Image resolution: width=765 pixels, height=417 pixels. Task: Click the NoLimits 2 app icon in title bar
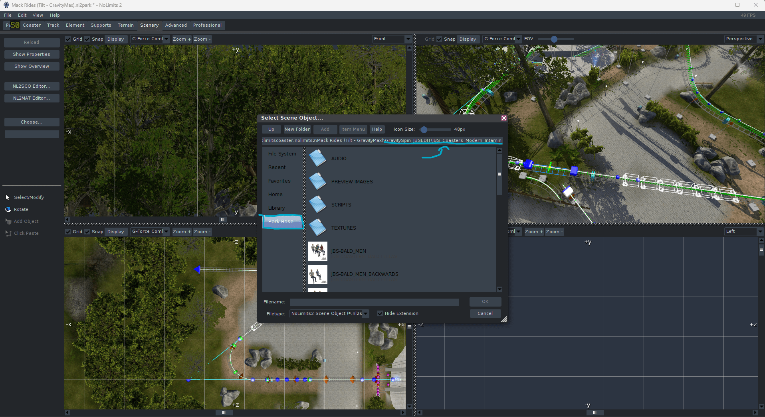pos(6,5)
